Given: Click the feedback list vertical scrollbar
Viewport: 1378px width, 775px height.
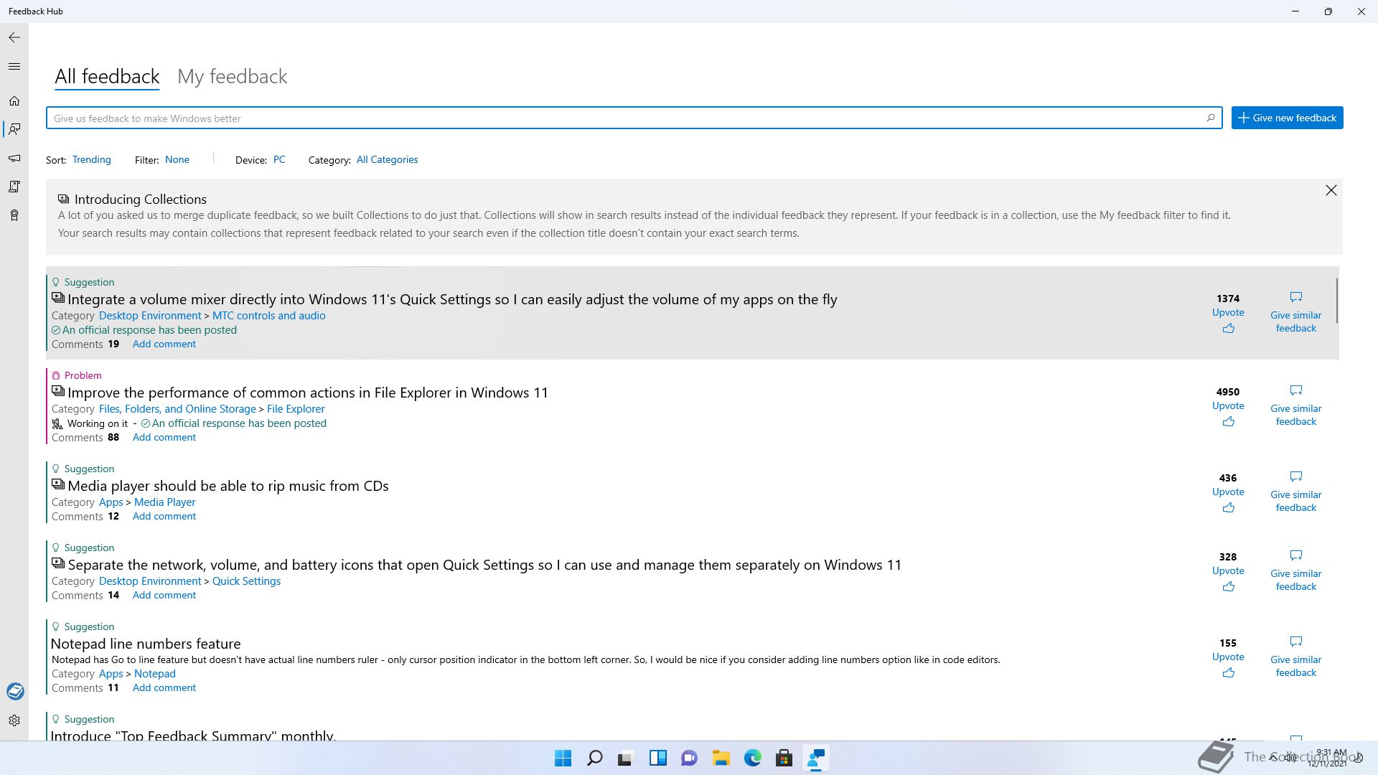Looking at the screenshot, I should 1336,300.
